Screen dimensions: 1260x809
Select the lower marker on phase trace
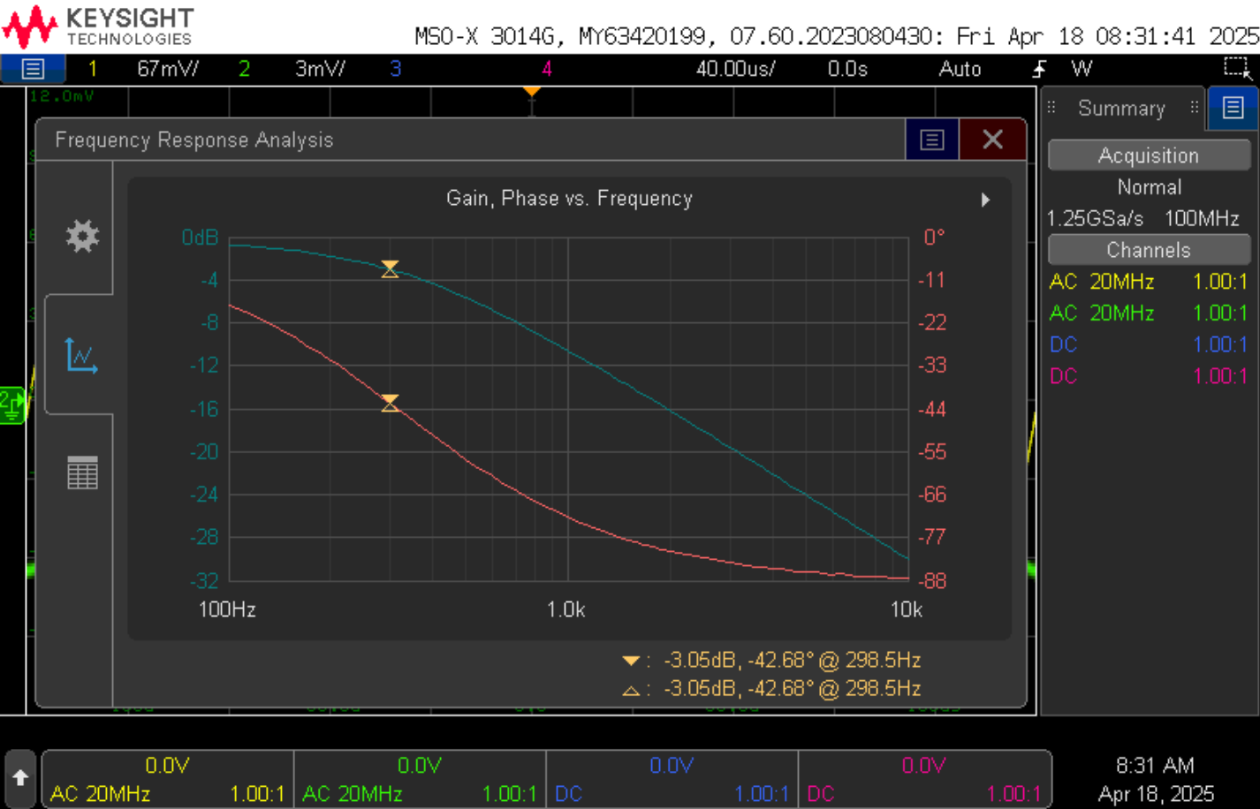click(x=390, y=404)
